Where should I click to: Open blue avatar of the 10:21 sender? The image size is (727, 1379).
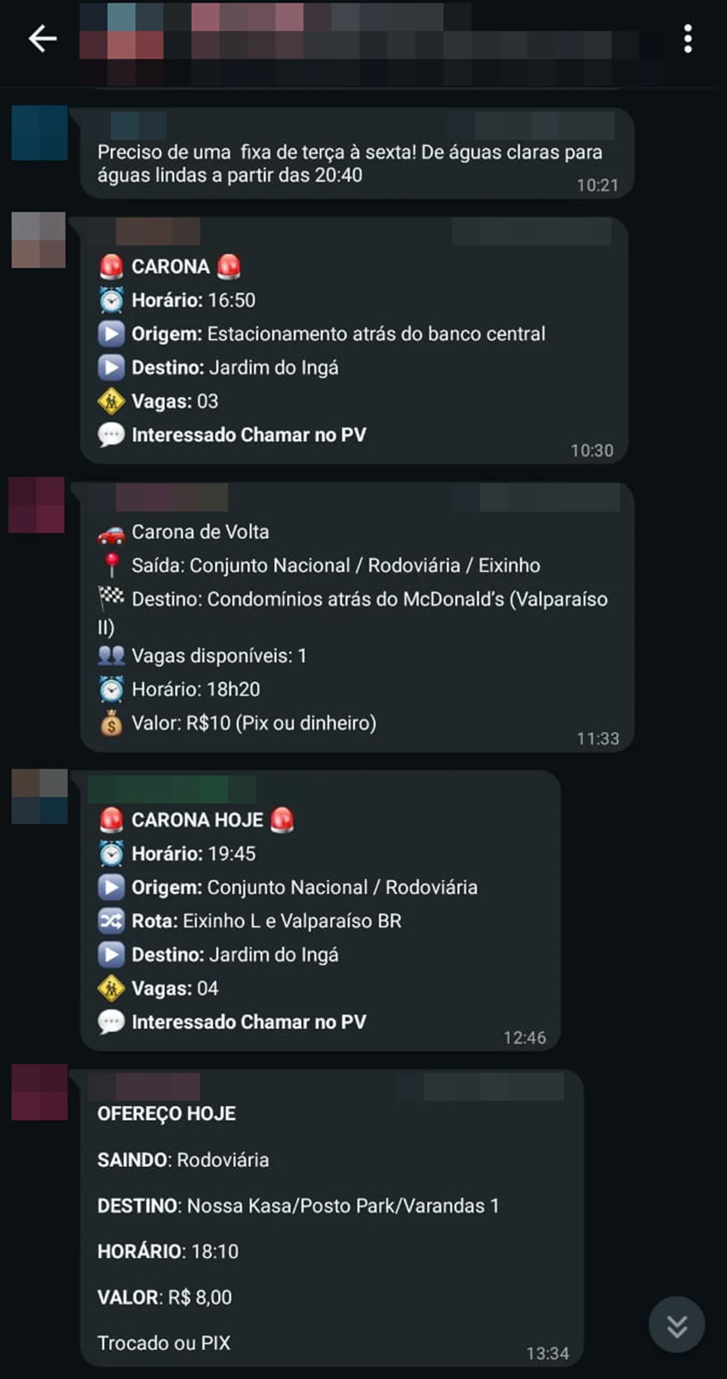tap(39, 133)
